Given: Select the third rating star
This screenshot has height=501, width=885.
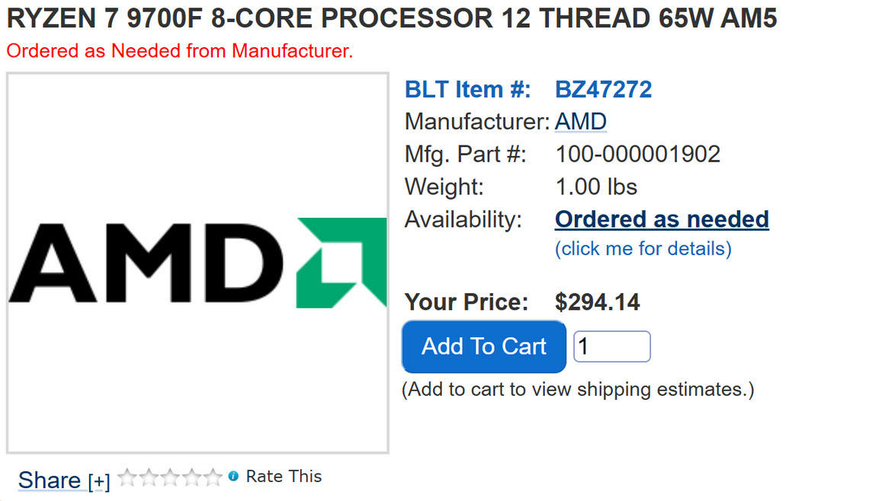Looking at the screenshot, I should click(169, 477).
